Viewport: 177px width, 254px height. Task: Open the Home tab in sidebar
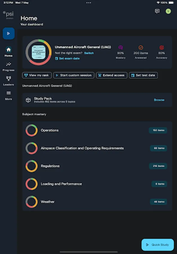click(x=8, y=52)
